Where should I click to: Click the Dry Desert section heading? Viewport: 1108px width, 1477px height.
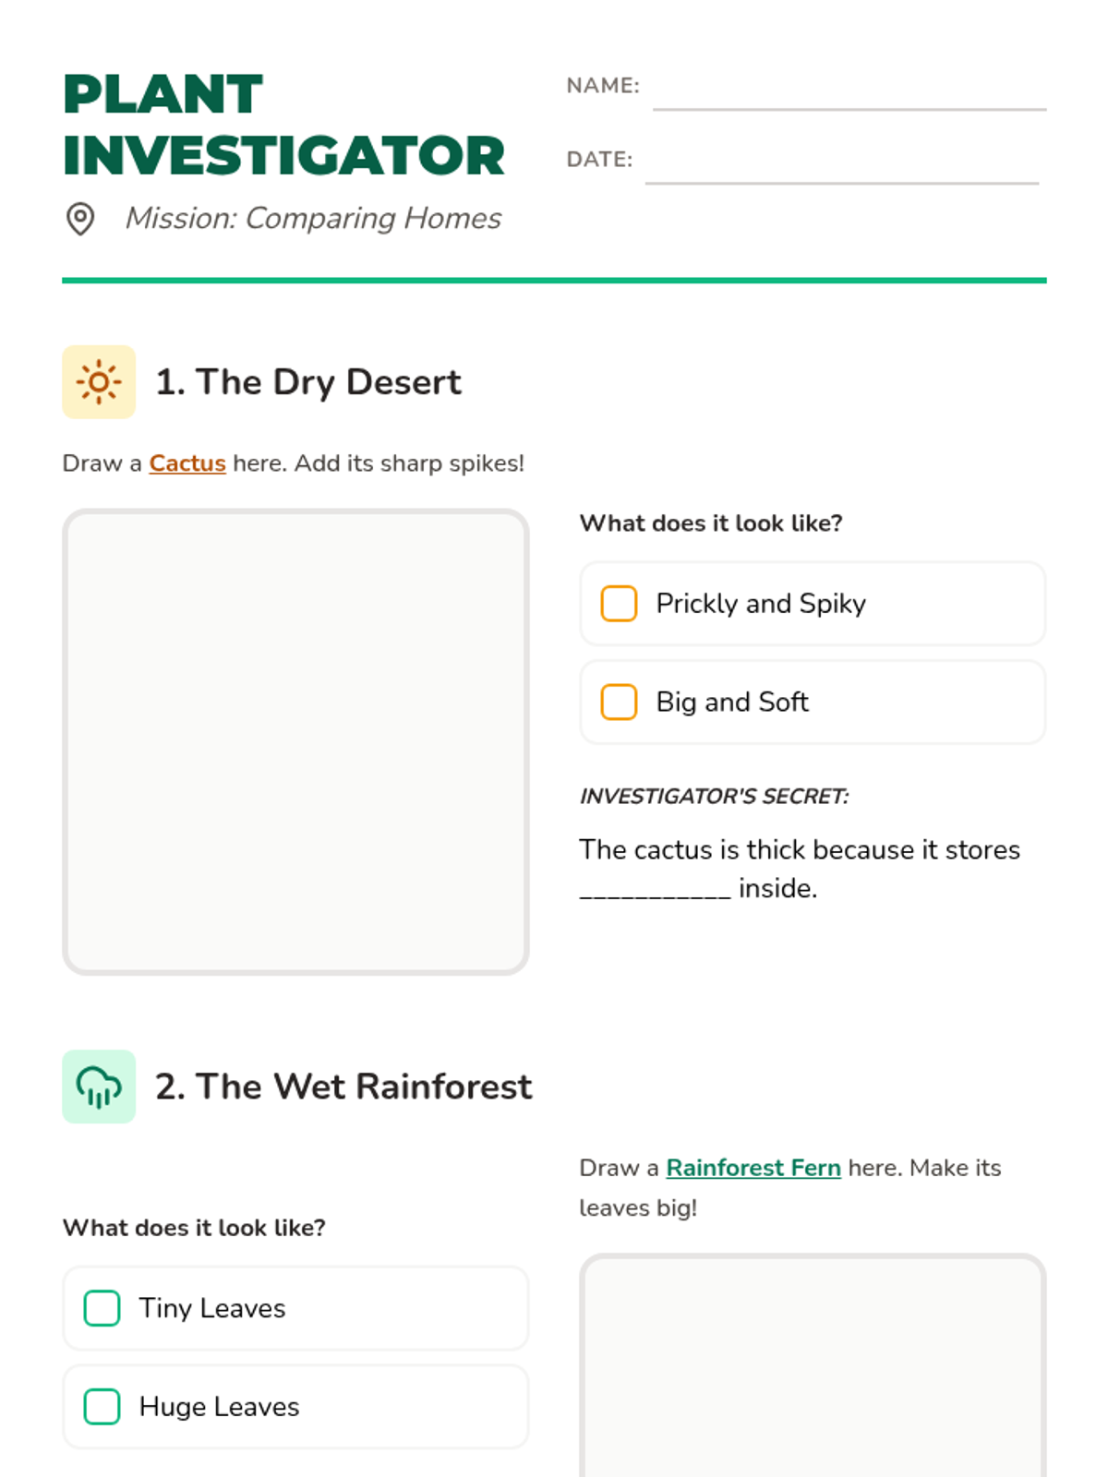(x=308, y=382)
